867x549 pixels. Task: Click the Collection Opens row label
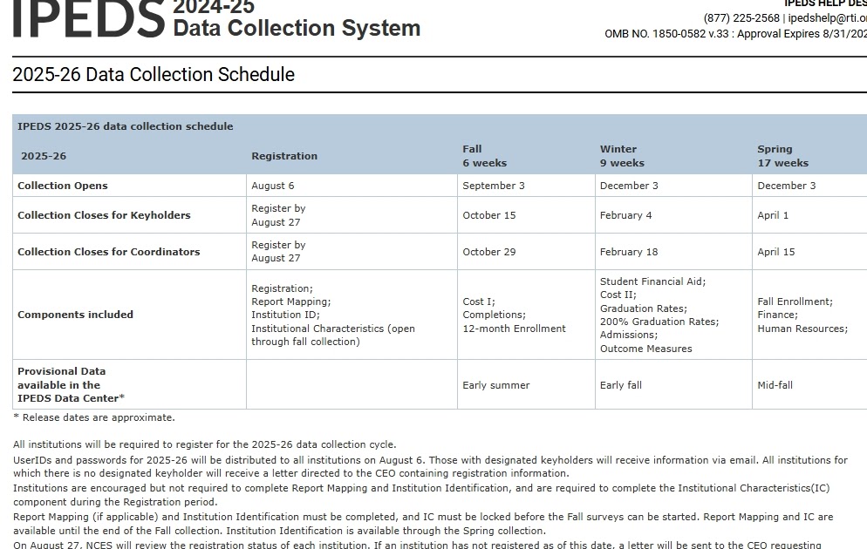(x=63, y=186)
